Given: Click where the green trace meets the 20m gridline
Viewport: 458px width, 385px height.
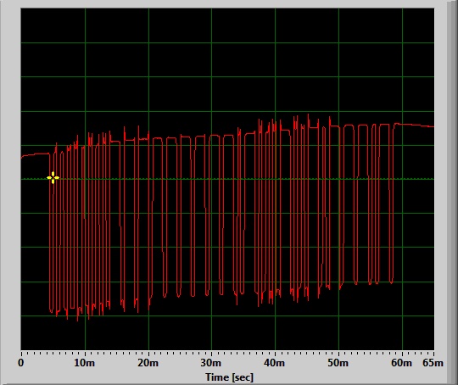Looking at the screenshot, I should 148,179.
